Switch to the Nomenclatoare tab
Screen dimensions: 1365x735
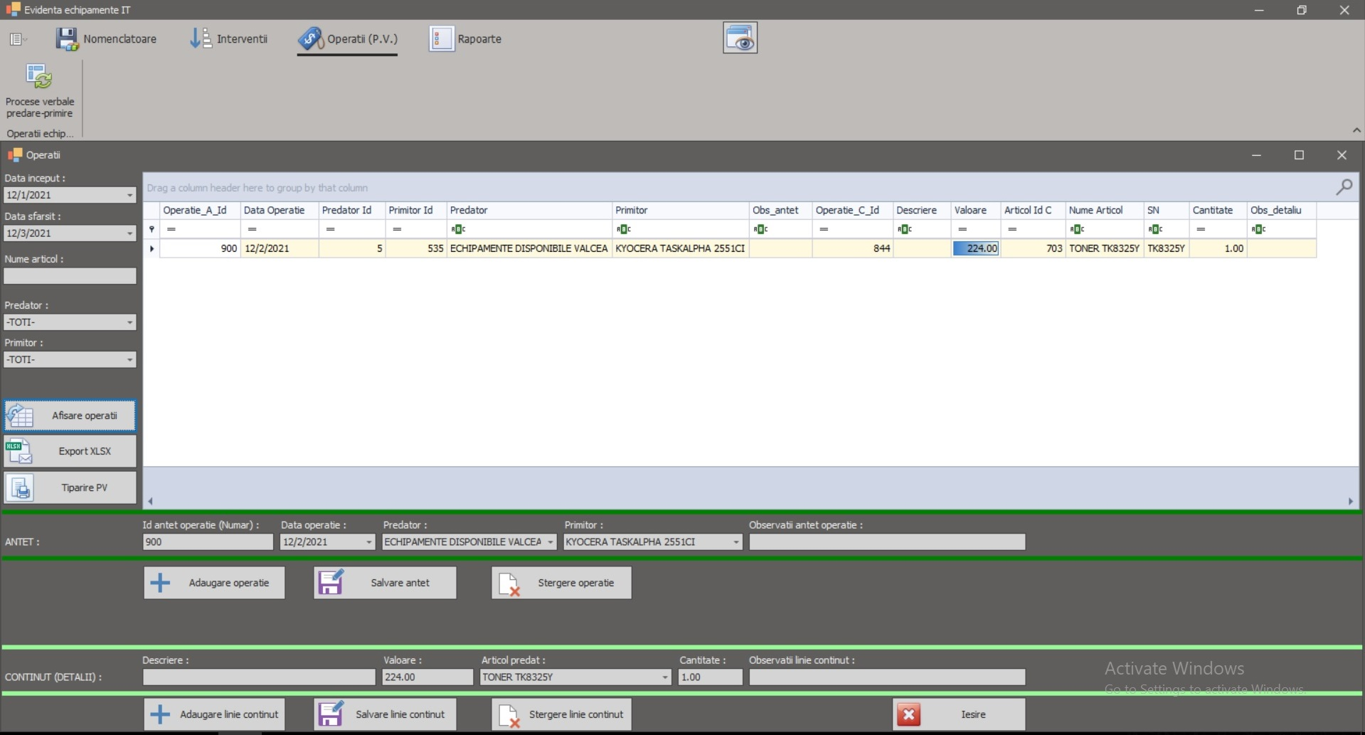pos(107,39)
